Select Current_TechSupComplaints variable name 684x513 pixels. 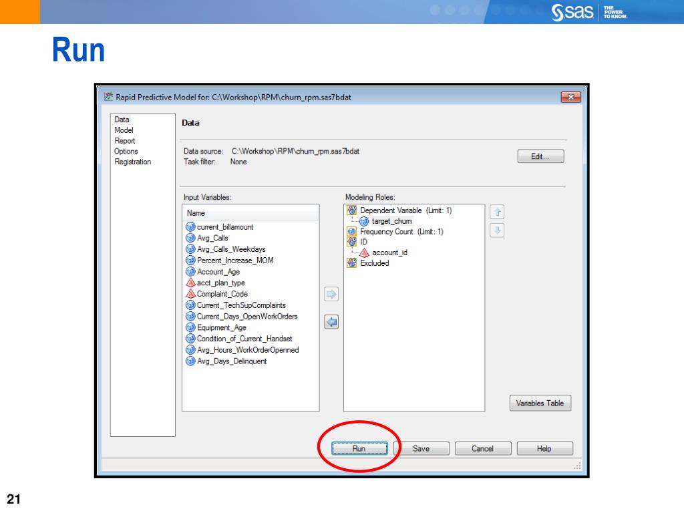[x=241, y=305]
